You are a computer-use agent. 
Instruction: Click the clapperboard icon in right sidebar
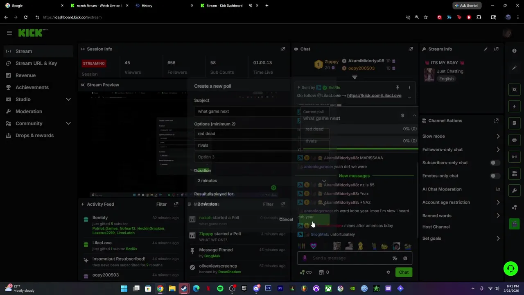[x=515, y=224]
